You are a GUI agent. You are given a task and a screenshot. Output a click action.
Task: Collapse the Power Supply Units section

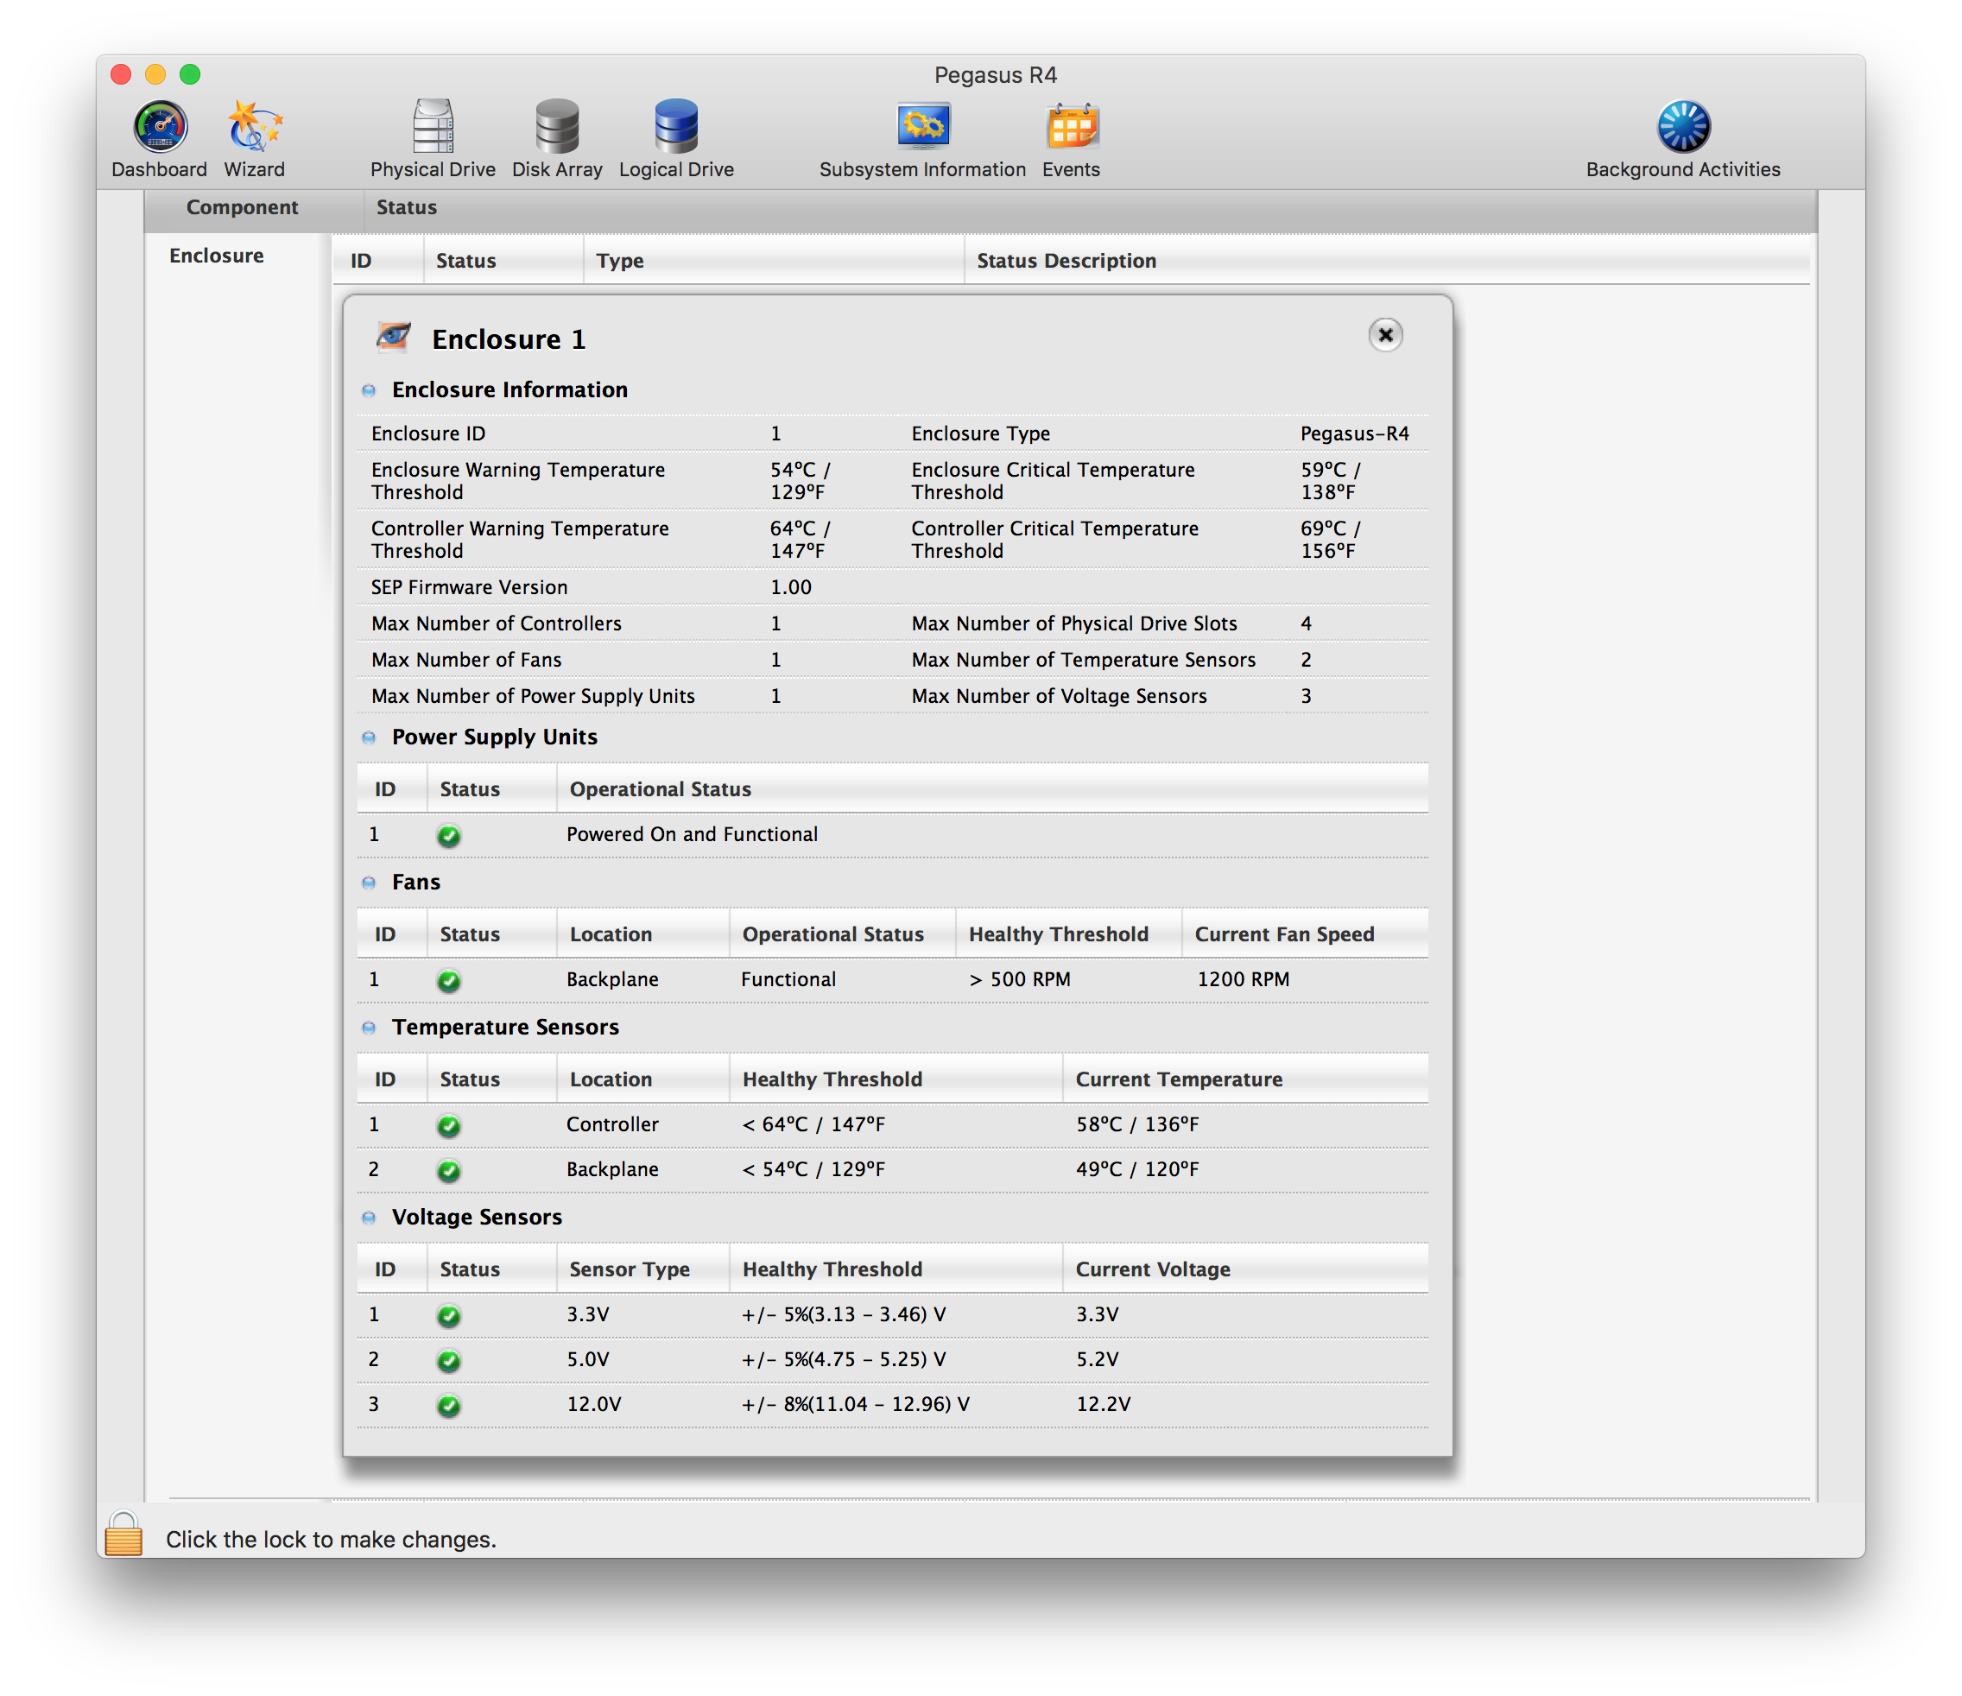pos(370,737)
